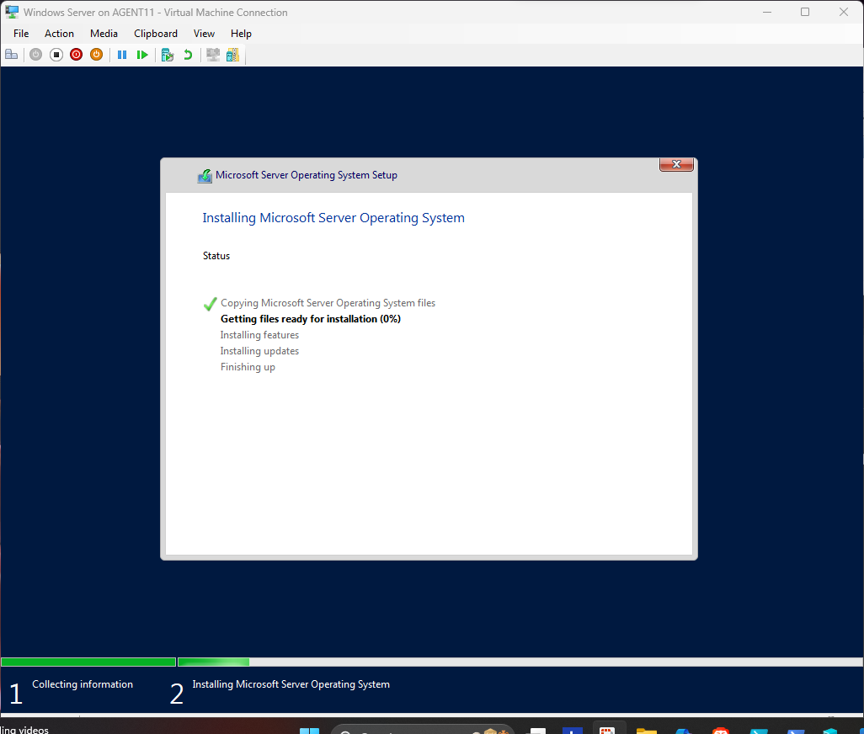Open the Media menu
Image resolution: width=864 pixels, height=734 pixels.
104,34
